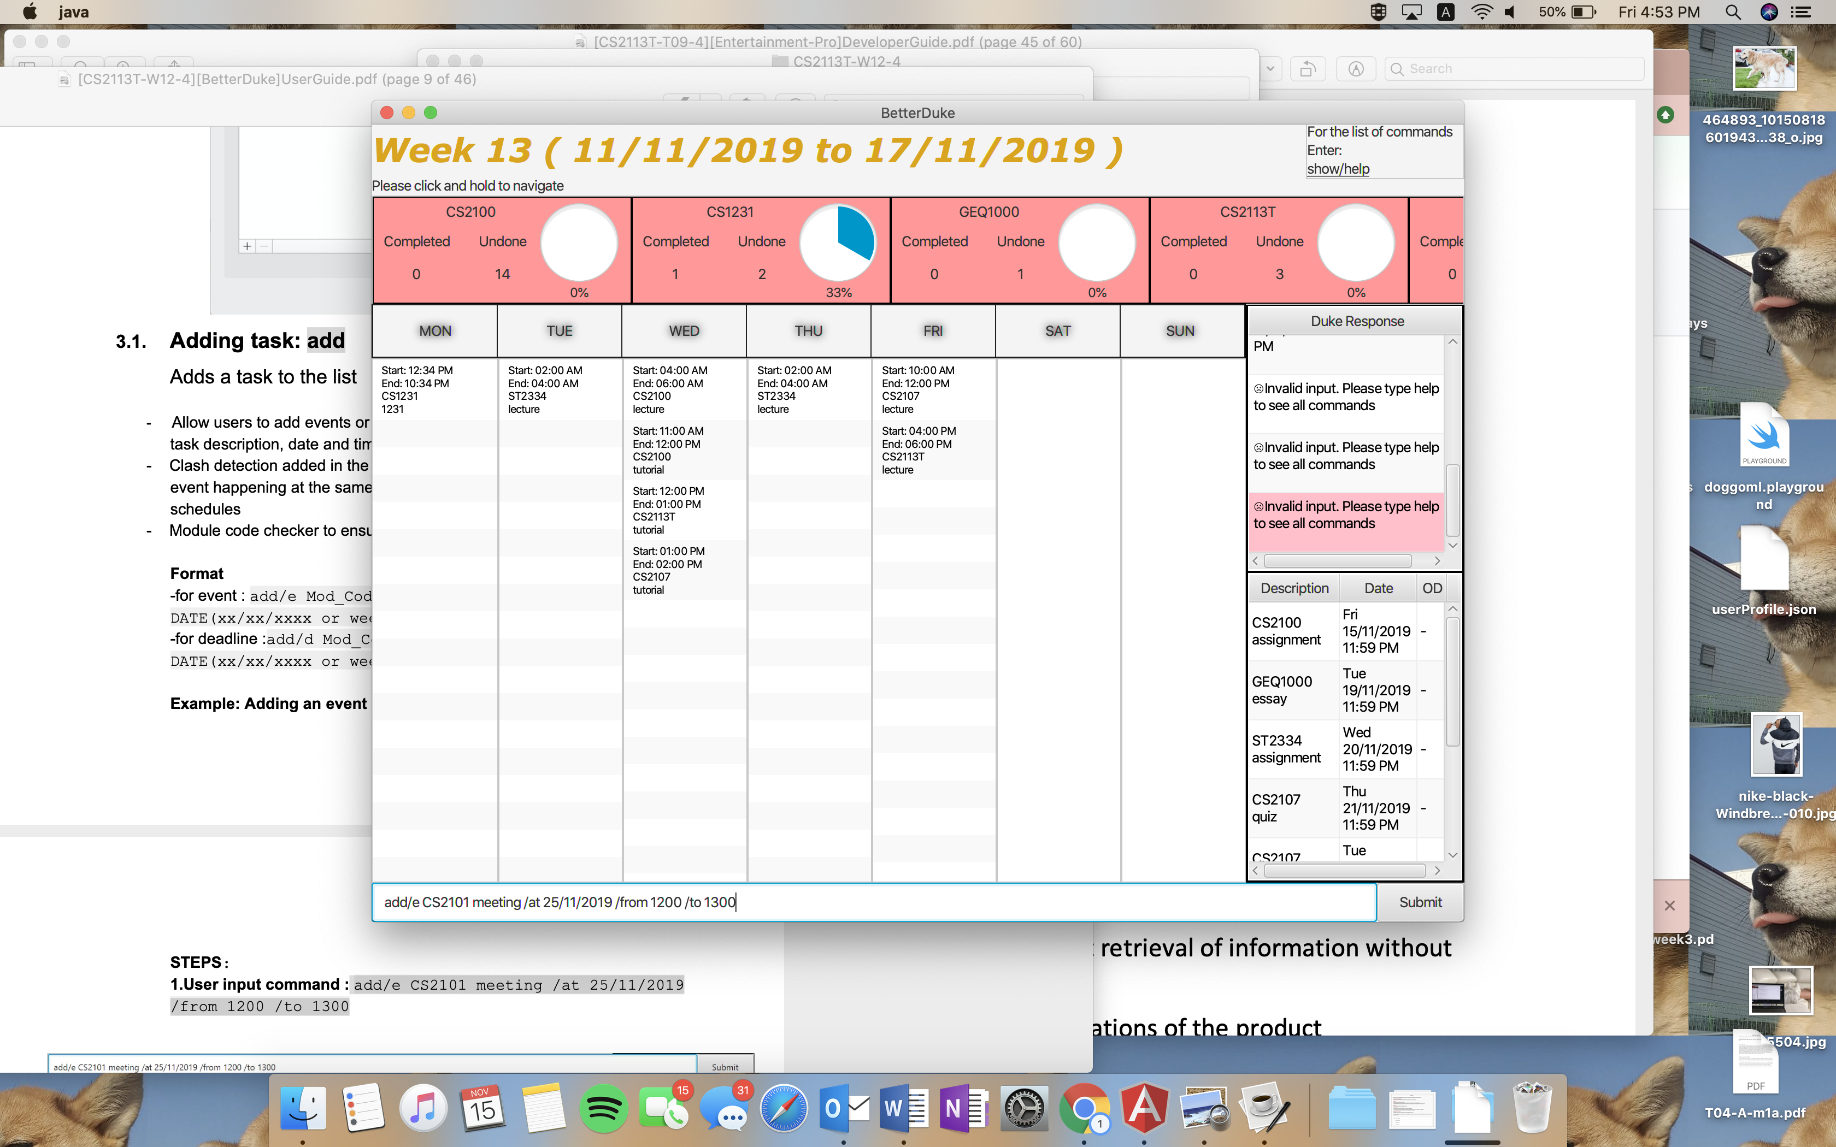Click the CS1231 progress pie chart

(x=838, y=243)
